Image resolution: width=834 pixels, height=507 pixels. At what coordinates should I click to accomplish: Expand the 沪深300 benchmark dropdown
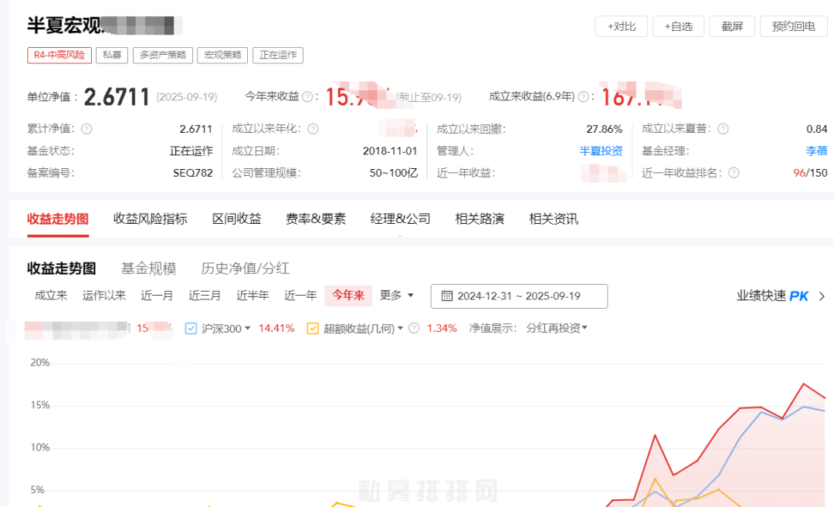tap(247, 329)
